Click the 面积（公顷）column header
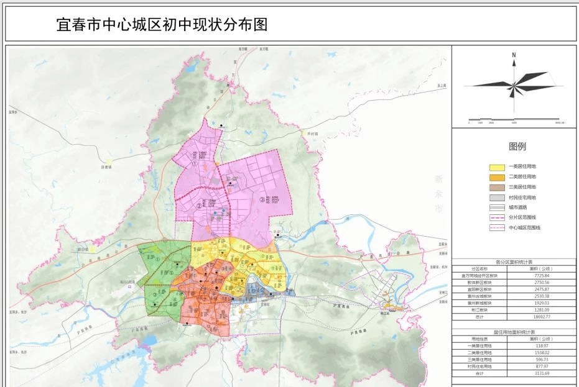 (540, 268)
